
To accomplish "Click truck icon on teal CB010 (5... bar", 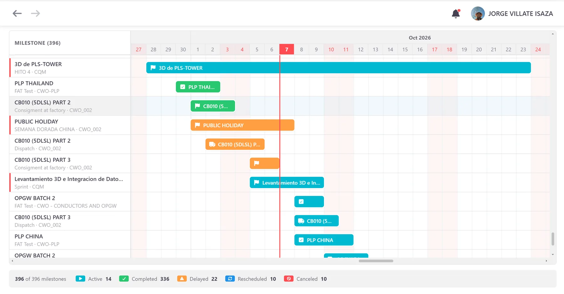I will (x=301, y=221).
